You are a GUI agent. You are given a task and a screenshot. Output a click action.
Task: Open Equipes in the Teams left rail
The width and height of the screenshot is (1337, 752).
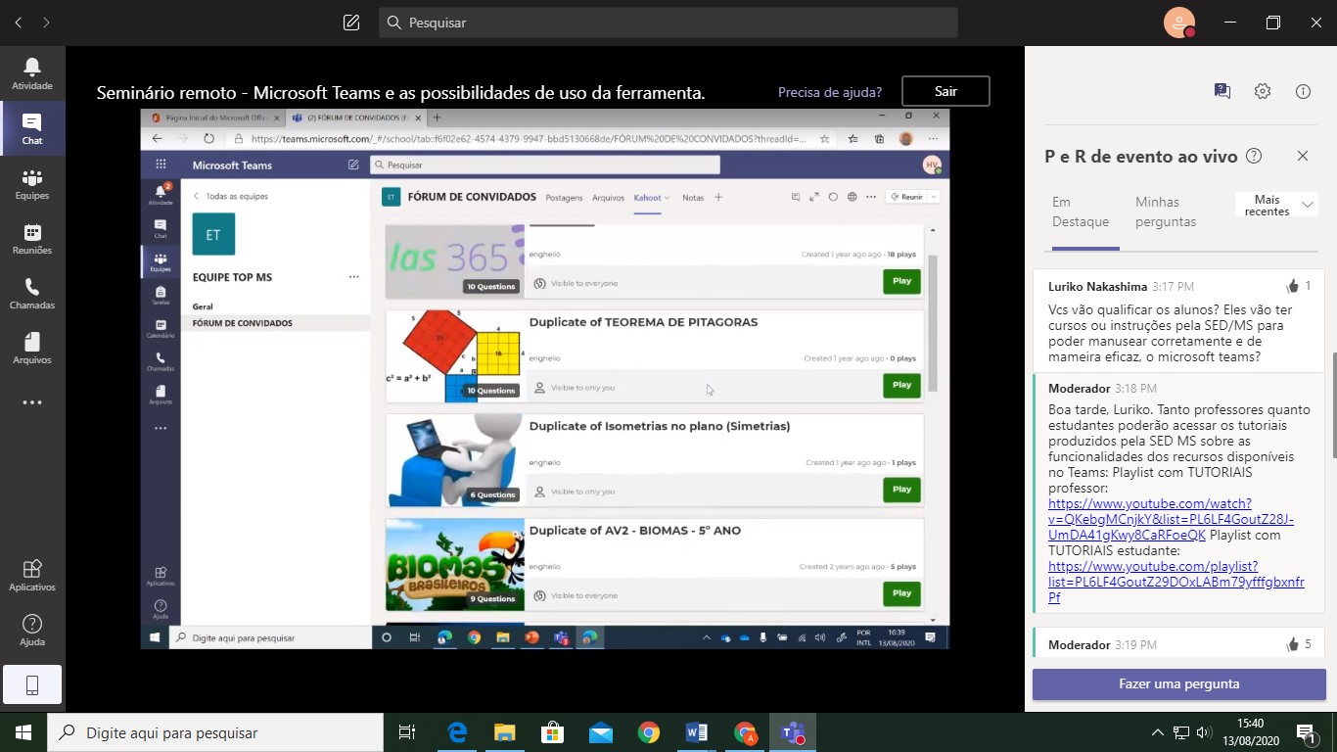32,184
